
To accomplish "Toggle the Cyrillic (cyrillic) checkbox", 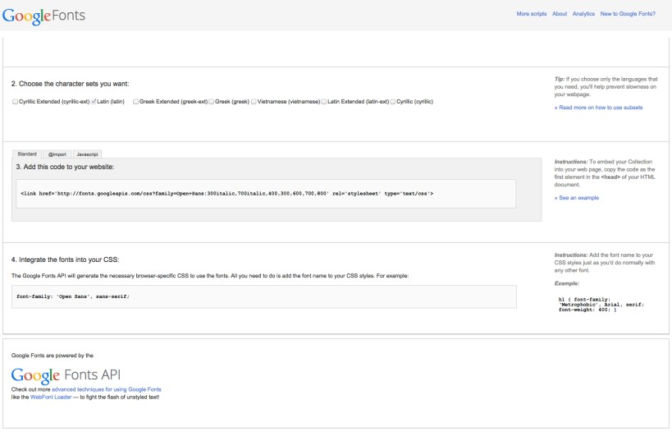I will 392,102.
